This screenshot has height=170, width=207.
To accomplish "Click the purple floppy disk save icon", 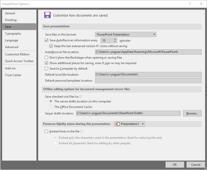I will 47,15.
